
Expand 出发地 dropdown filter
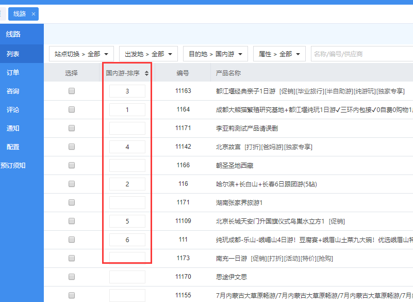tap(148, 54)
